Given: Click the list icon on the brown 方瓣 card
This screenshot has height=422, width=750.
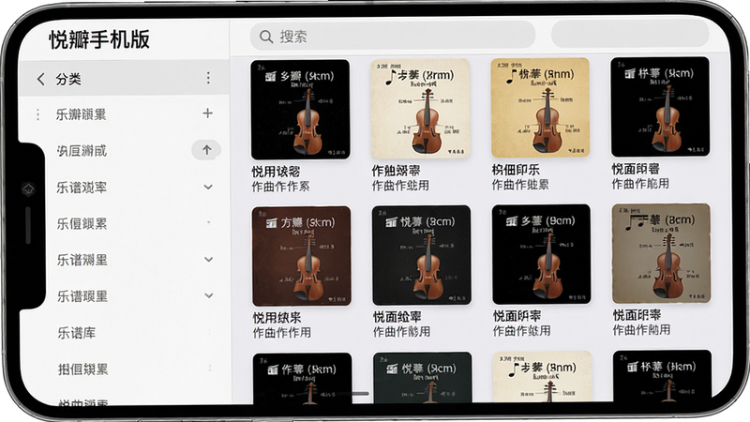Looking at the screenshot, I should pos(271,223).
